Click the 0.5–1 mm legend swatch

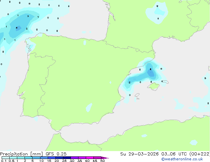click(13, 158)
